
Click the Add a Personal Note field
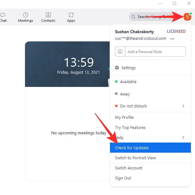click(x=155, y=52)
